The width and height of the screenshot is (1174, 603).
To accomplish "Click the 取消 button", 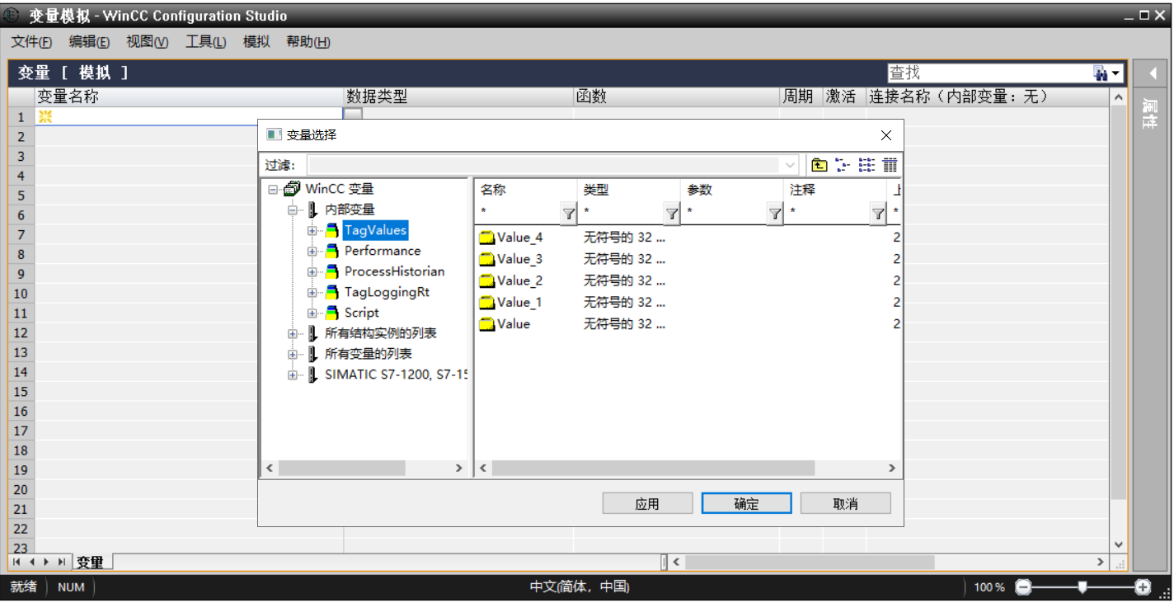I will tap(845, 503).
